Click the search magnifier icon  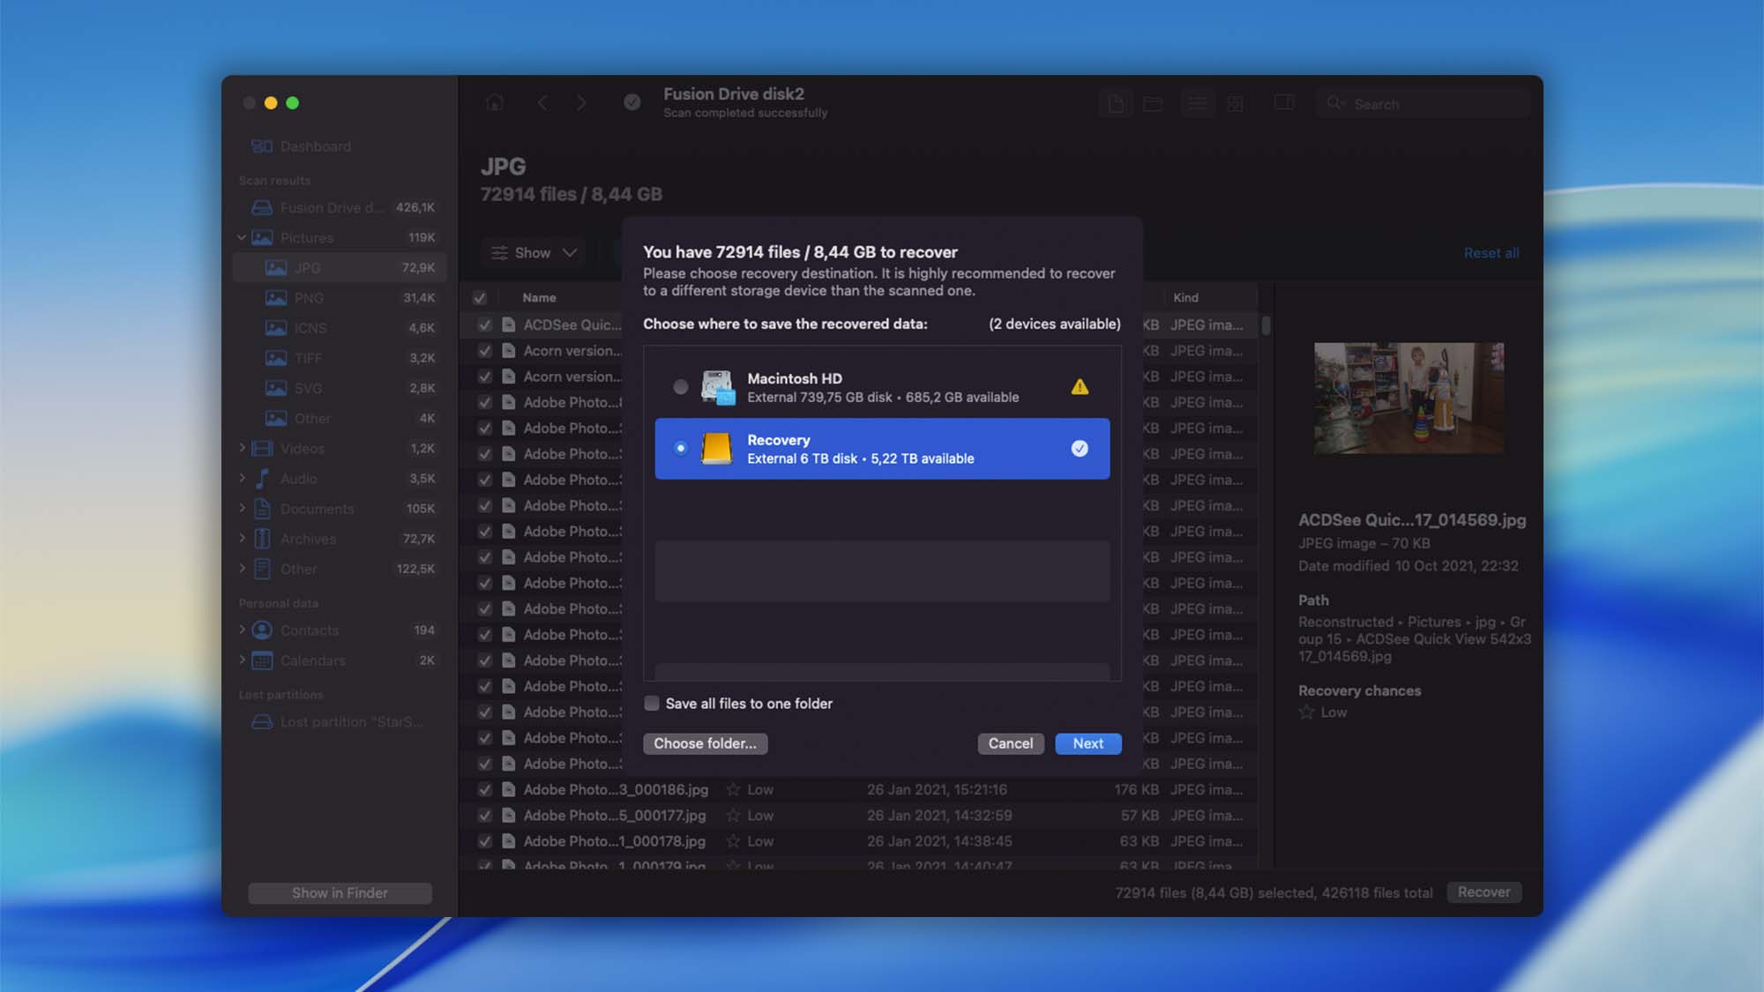[1337, 103]
